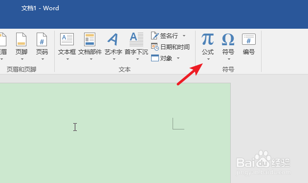Viewport: 308px width, 183px height.
Task: Click the 符号 omega symbol icon
Action: (228, 39)
